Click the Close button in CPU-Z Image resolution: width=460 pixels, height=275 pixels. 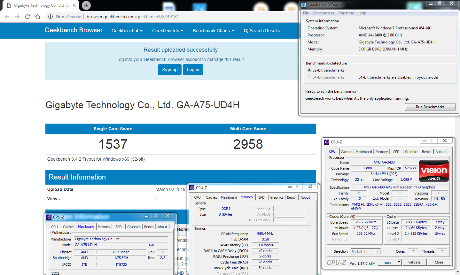coord(439,262)
